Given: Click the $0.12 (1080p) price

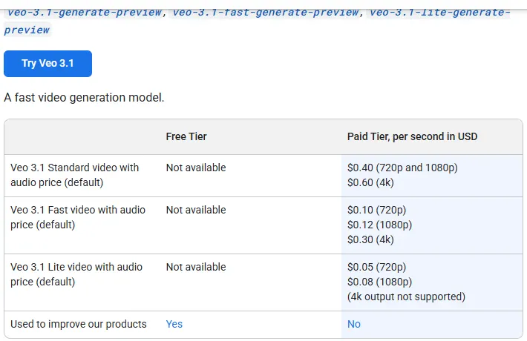Looking at the screenshot, I should [x=379, y=225].
